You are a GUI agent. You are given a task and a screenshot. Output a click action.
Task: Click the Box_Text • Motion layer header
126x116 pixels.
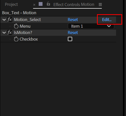(x=19, y=13)
